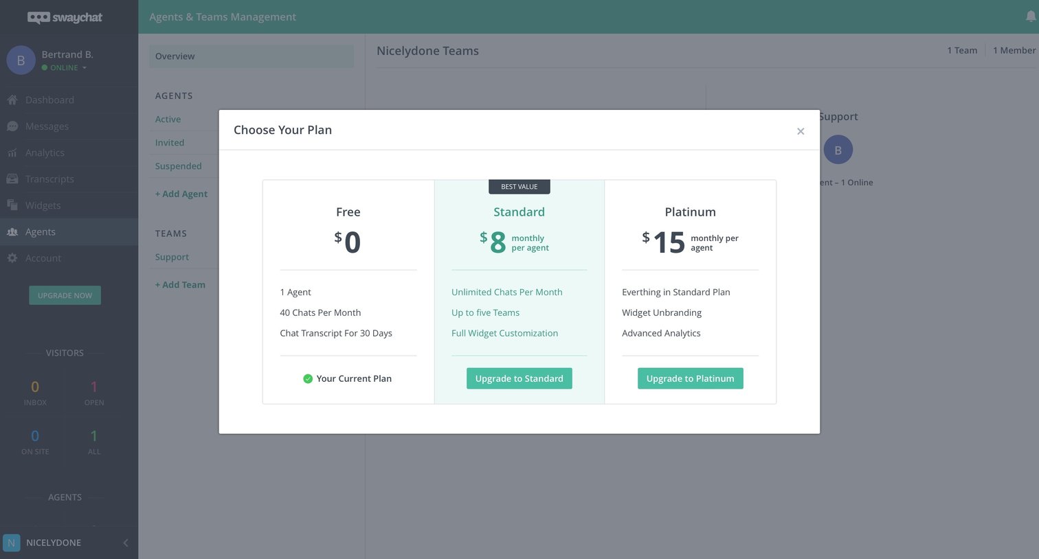Click the Dashboard home icon
Image resolution: width=1039 pixels, height=559 pixels.
[x=12, y=100]
